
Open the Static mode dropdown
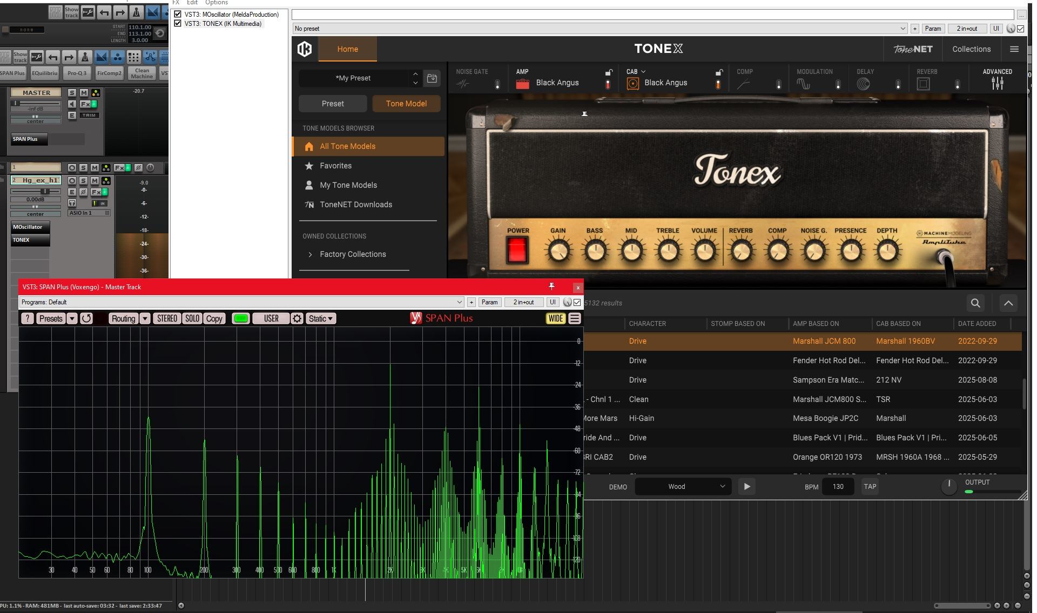click(320, 318)
